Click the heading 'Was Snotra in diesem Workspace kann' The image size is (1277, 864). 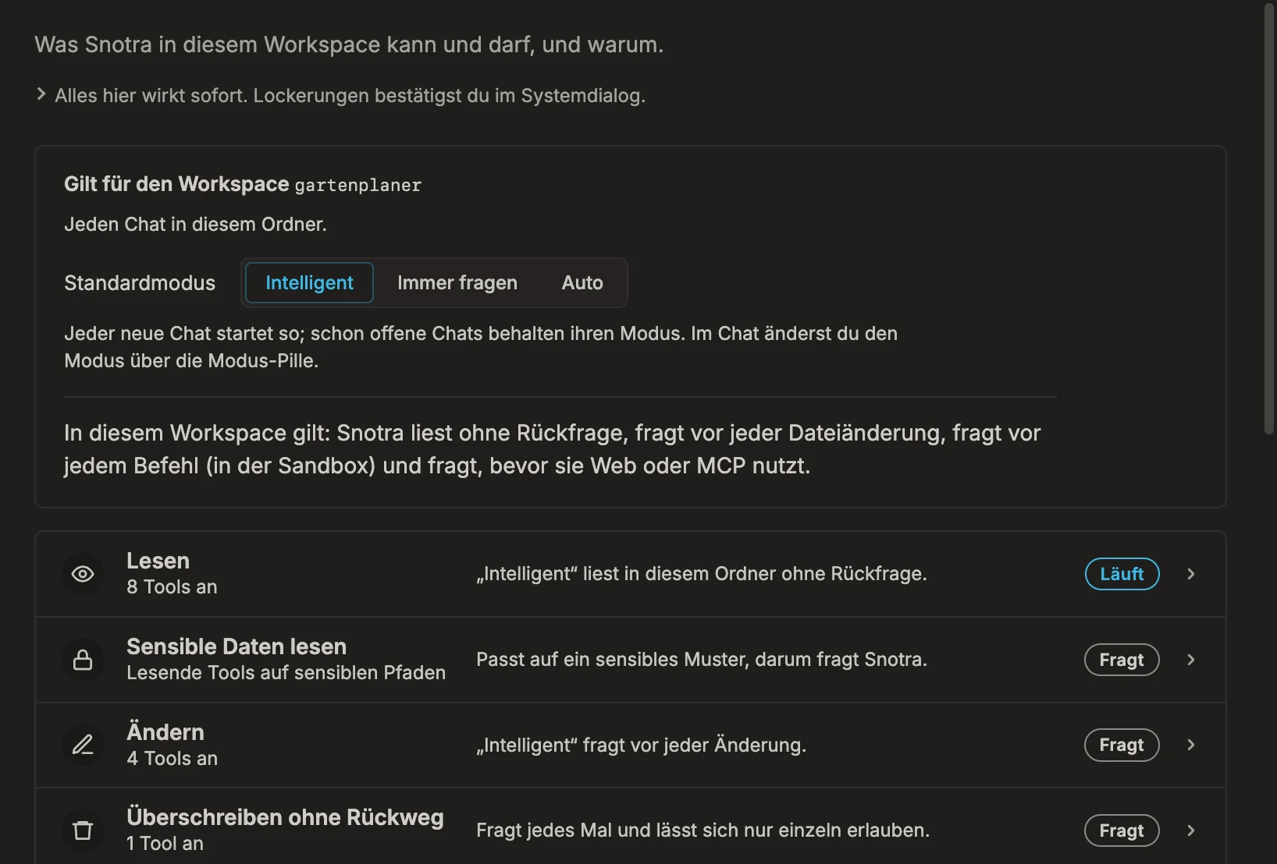(349, 44)
